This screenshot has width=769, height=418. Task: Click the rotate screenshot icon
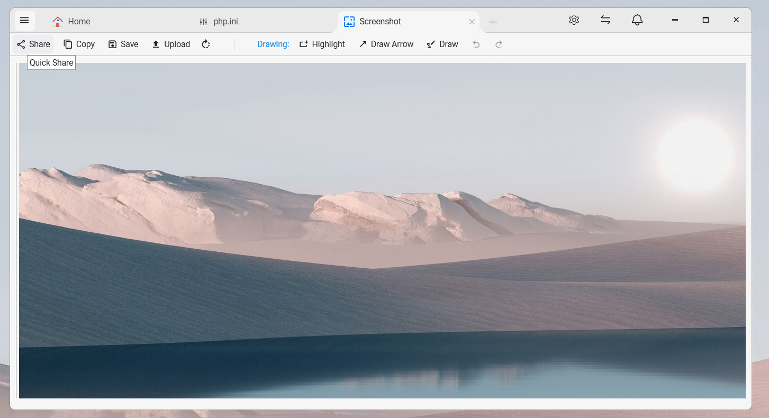206,44
